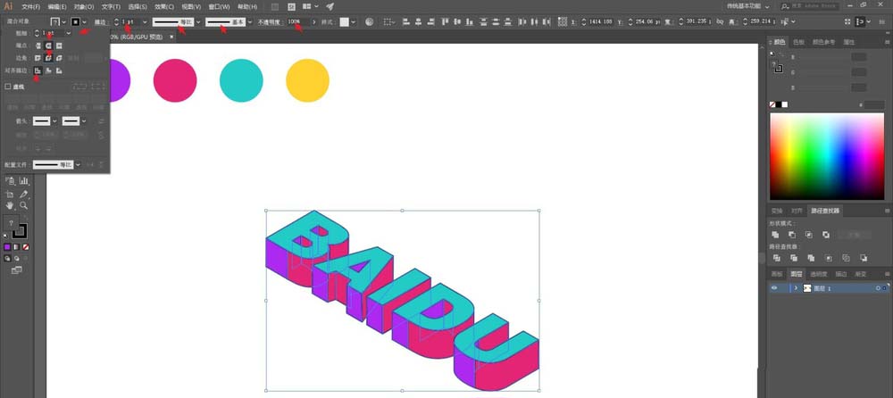Click the Minus Front shape mode icon
The width and height of the screenshot is (893, 398).
[791, 235]
